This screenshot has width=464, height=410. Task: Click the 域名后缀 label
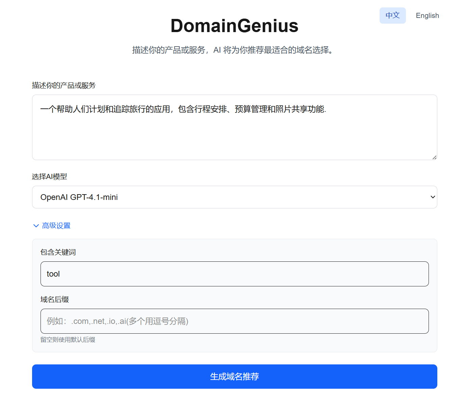tap(55, 300)
